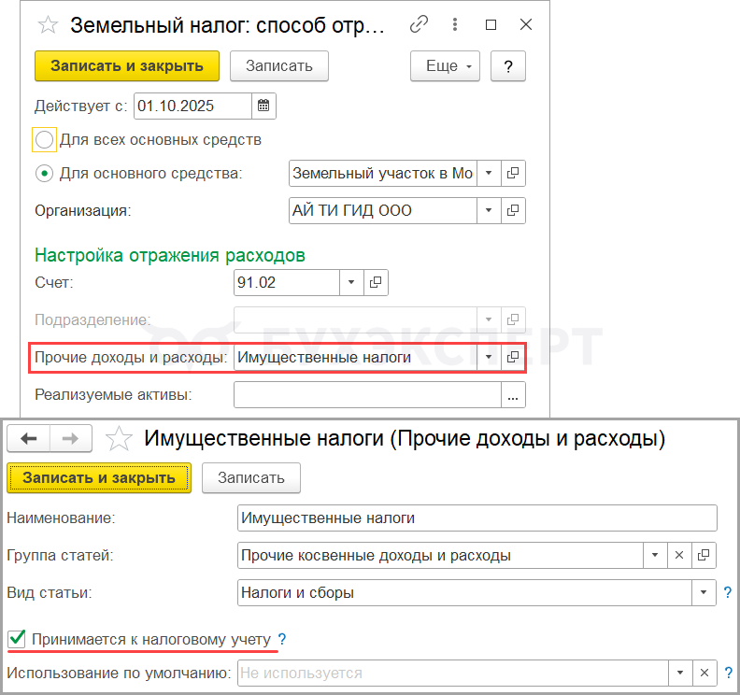Open three-dot menu in land tax window
Screen dimensions: 740x695
(454, 24)
